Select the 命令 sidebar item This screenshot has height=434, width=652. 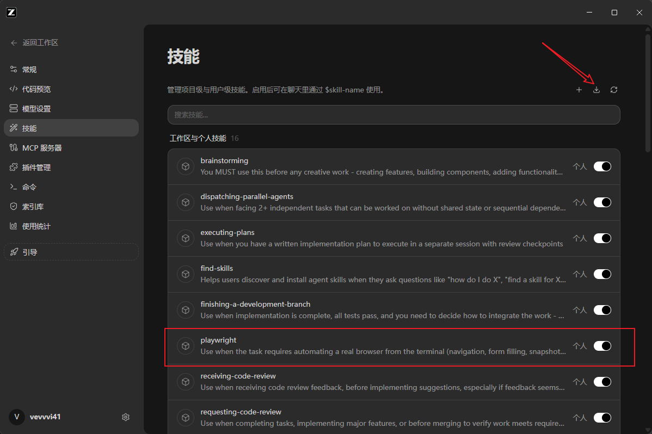click(x=71, y=187)
